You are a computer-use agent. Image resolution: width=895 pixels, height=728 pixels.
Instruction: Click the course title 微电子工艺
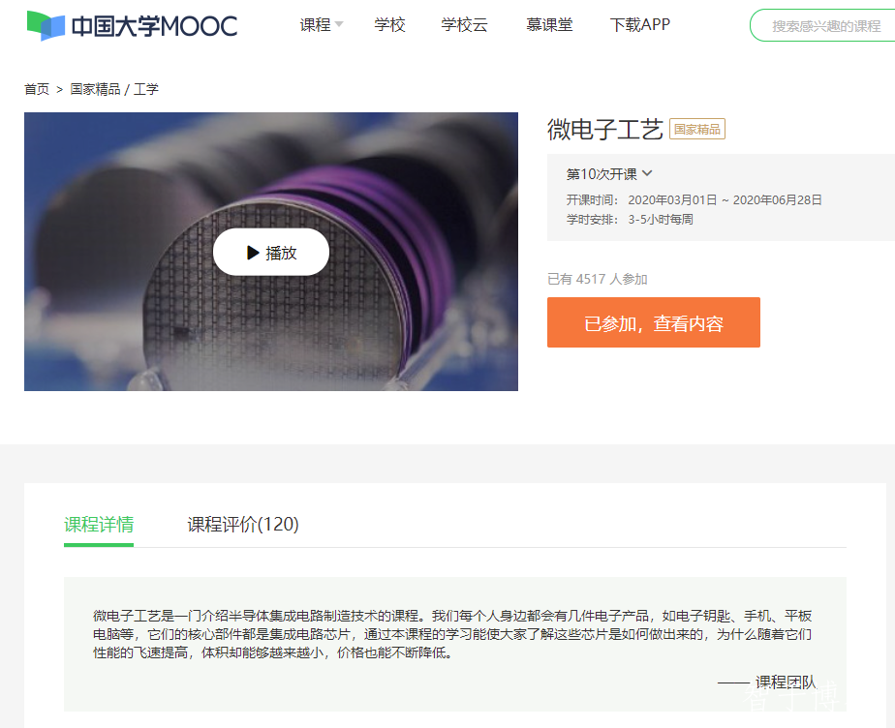pyautogui.click(x=605, y=129)
